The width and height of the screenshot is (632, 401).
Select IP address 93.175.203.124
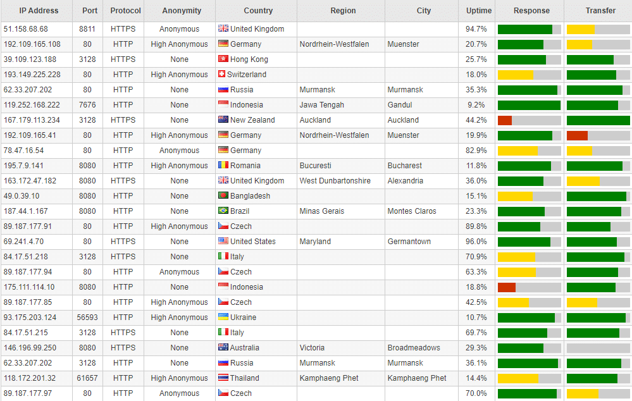pyautogui.click(x=30, y=317)
